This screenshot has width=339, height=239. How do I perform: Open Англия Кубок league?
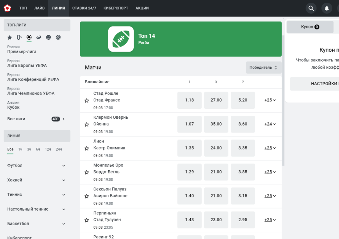(13, 105)
